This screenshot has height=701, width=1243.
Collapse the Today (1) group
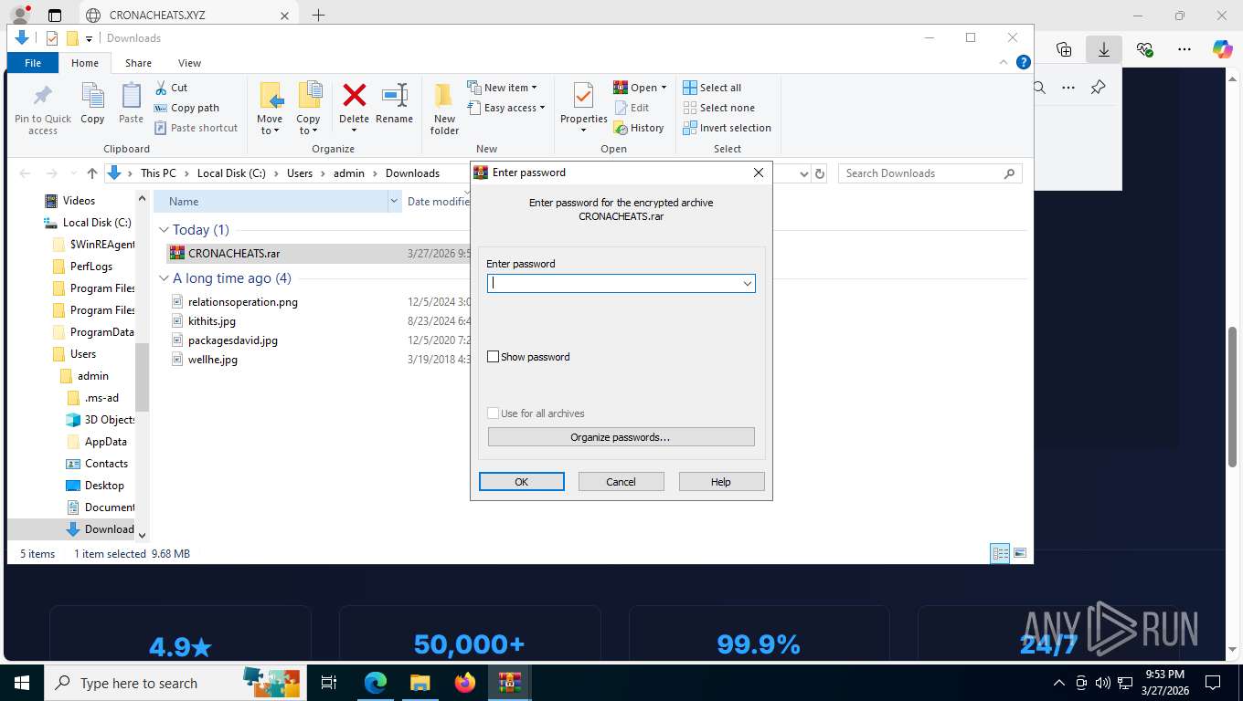click(x=164, y=230)
